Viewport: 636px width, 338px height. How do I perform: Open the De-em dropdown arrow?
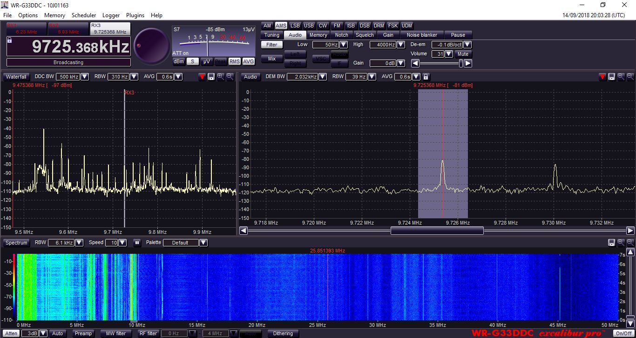pos(467,45)
